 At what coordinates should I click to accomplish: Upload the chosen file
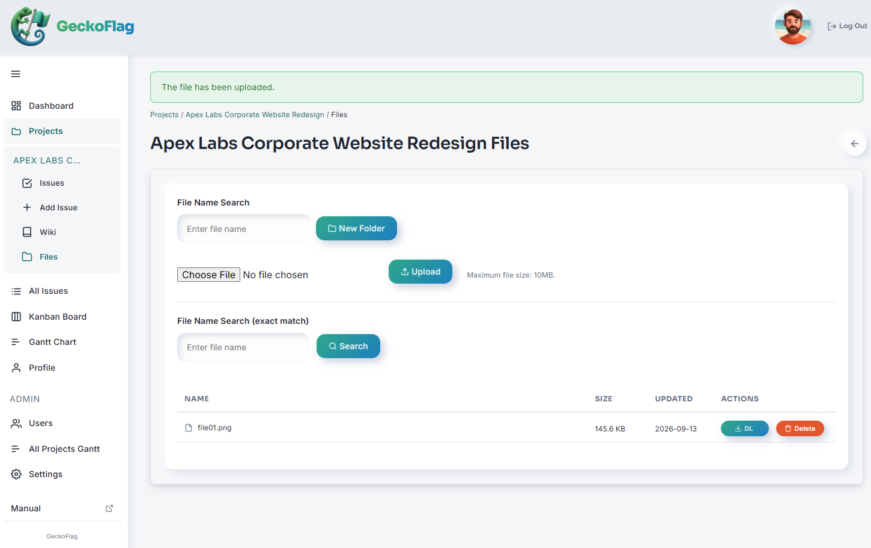tap(420, 272)
